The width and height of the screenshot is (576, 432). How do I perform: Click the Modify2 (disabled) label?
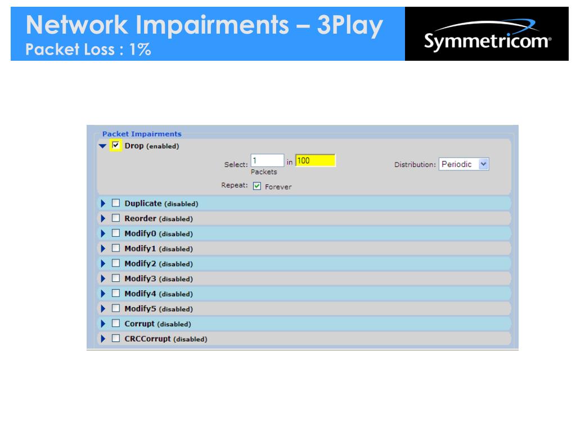click(x=159, y=264)
